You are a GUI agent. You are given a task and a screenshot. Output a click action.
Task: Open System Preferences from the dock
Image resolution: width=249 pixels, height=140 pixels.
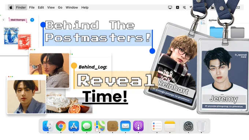(188, 126)
